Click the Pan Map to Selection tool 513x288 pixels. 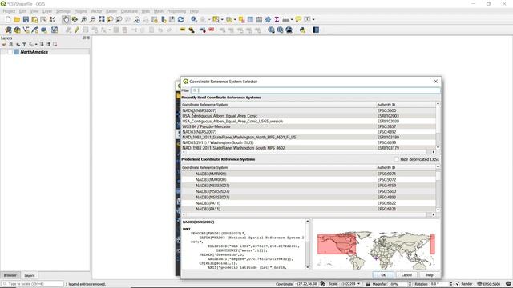(75, 19)
